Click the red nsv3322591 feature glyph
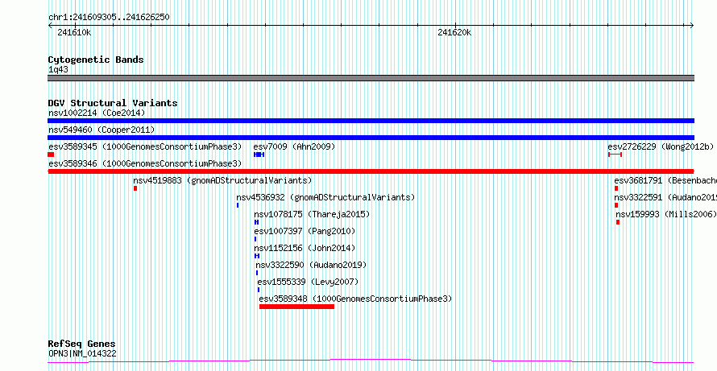 (616, 205)
